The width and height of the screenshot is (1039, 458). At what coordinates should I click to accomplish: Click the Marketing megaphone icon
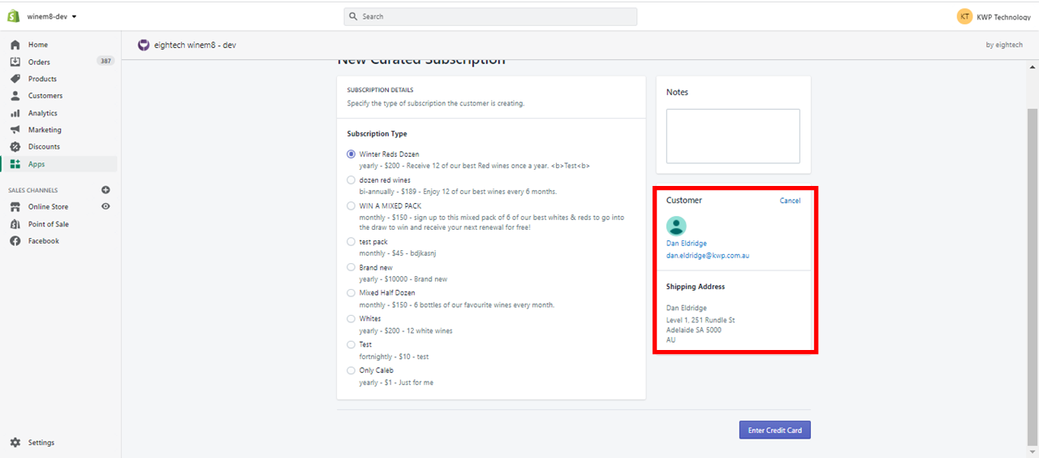15,130
